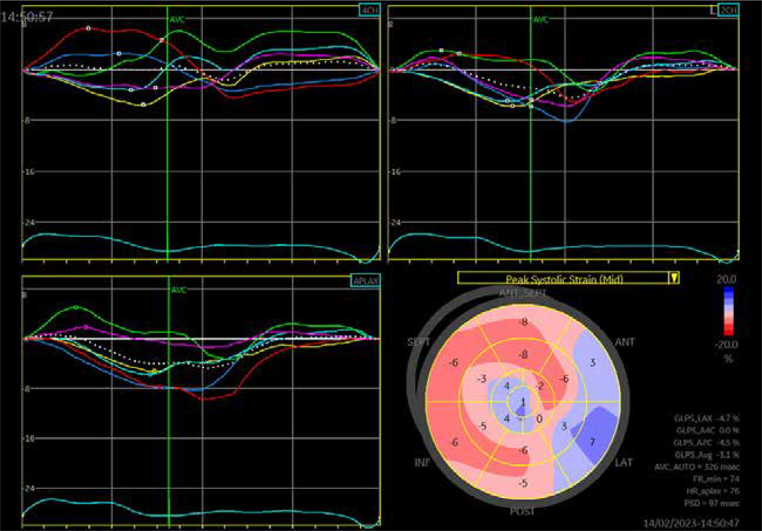This screenshot has width=762, height=531.
Task: Select the 2CH view label
Action: point(728,10)
